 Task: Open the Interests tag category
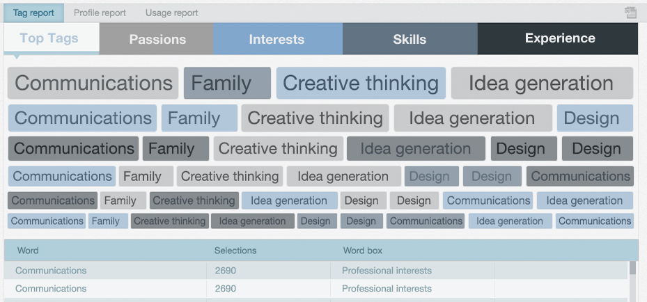278,39
